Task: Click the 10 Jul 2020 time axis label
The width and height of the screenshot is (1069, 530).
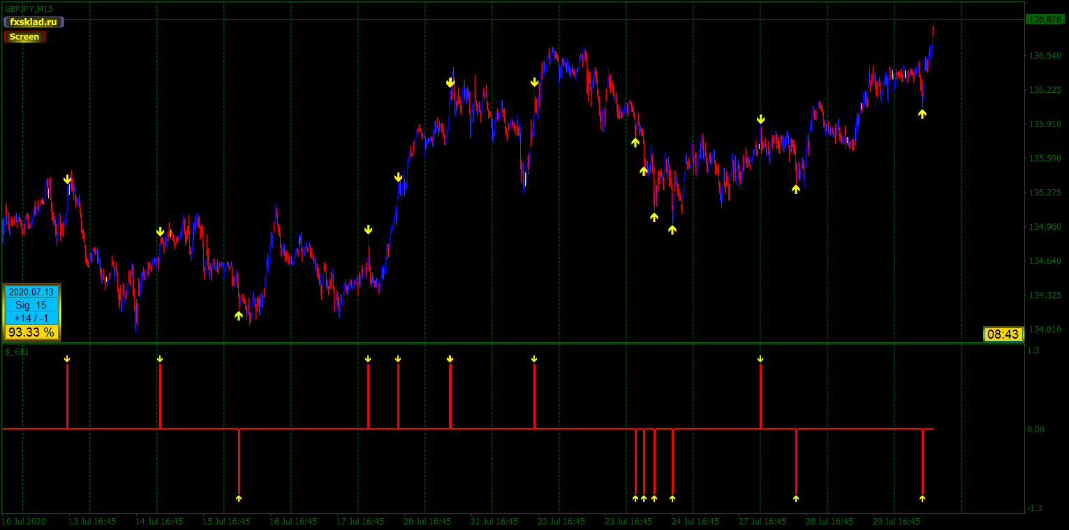Action: tap(24, 521)
